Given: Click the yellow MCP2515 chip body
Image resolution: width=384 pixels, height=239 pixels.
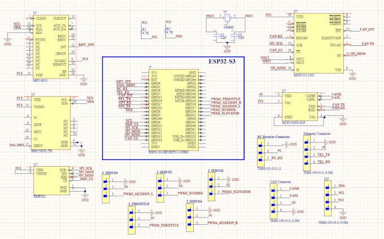Looking at the screenshot, I should 318,44.
